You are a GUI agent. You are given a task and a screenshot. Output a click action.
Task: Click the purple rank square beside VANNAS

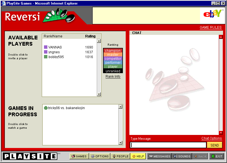tap(46, 47)
